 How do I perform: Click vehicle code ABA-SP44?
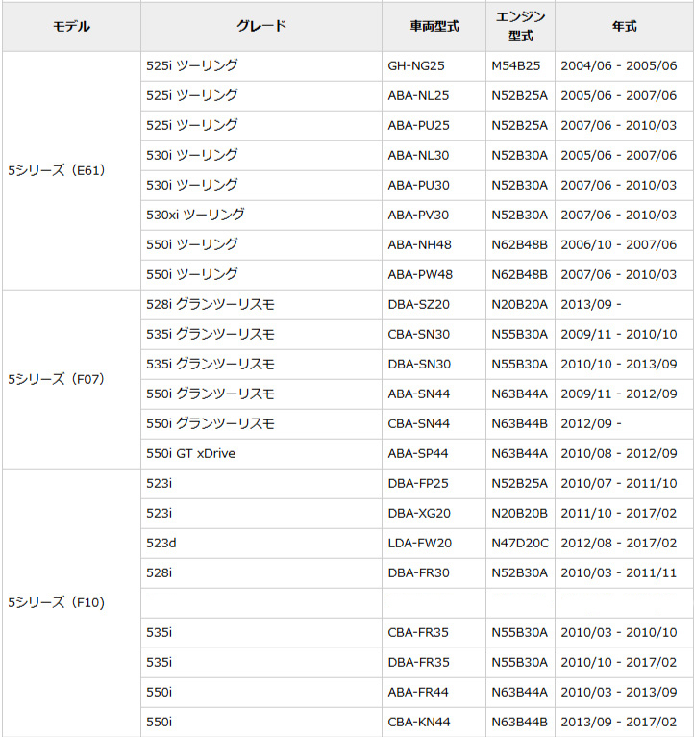tap(418, 453)
